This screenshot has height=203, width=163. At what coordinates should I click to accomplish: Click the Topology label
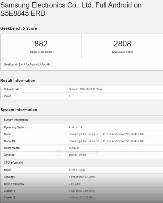pos(9,177)
